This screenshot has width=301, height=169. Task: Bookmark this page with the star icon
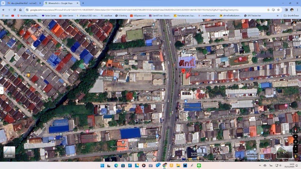[278, 10]
